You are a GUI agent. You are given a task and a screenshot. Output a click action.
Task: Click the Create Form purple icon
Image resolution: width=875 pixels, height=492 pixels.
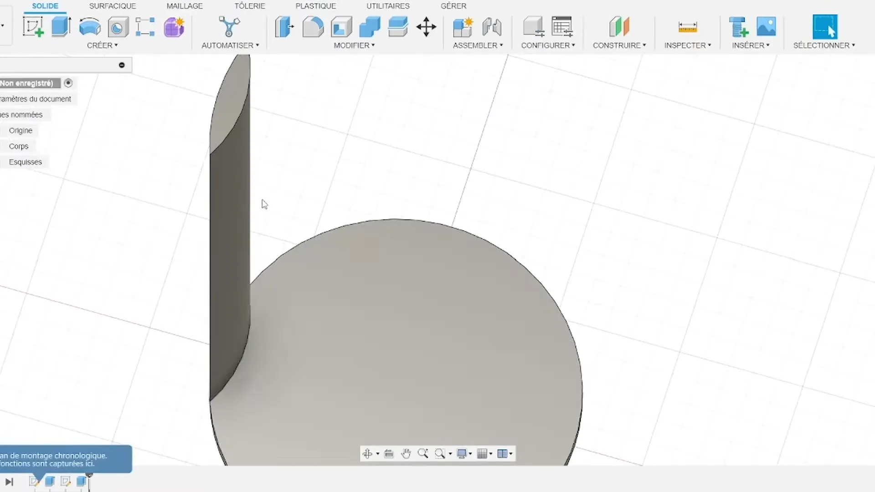[x=174, y=27]
